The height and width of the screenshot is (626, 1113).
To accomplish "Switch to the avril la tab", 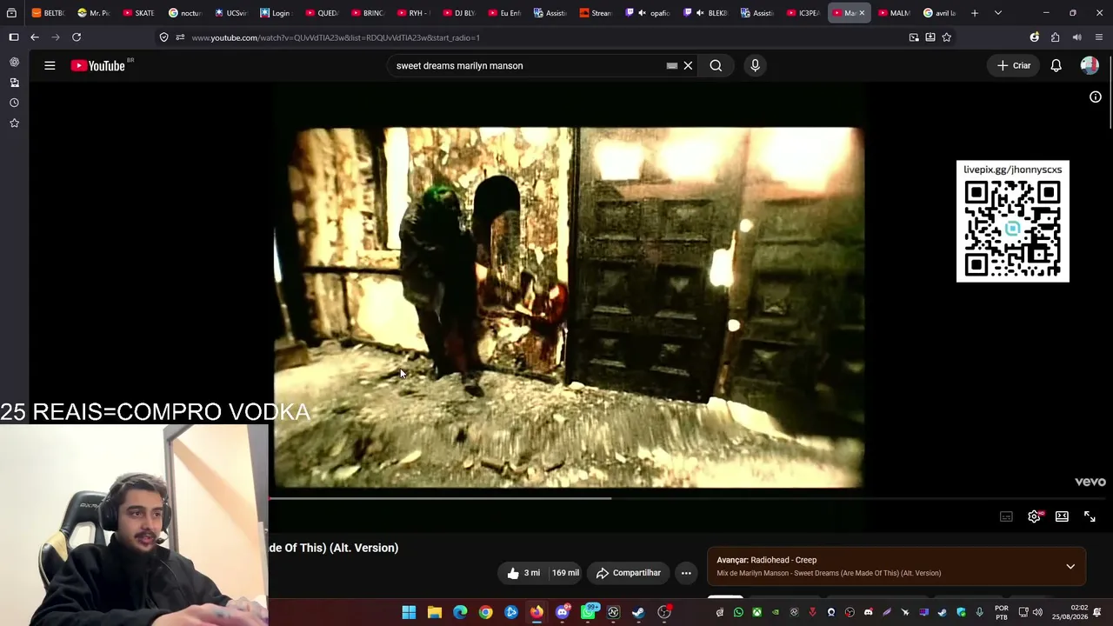I will point(939,13).
